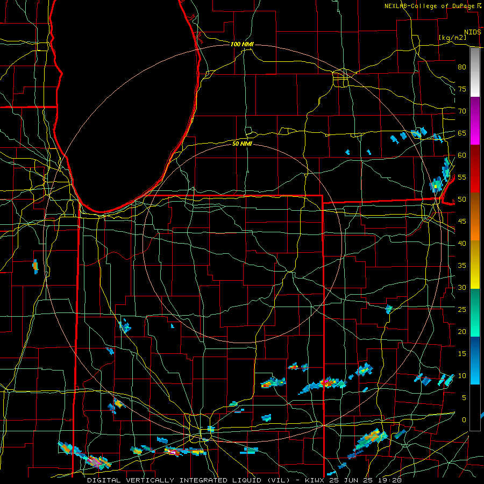
Task: Click the NIDS label
Action: (473, 32)
